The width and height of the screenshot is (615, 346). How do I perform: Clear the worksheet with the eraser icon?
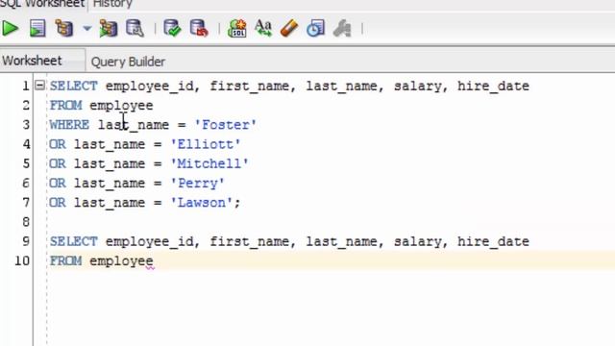[289, 29]
